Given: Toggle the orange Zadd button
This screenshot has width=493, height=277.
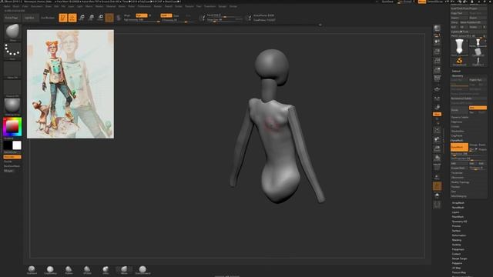Looking at the screenshot, I should pos(166,15).
